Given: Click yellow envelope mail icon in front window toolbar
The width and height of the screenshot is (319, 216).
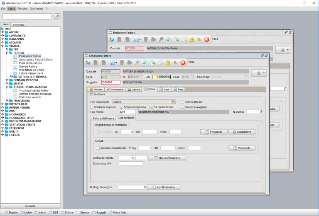Looking at the screenshot, I should click(168, 63).
